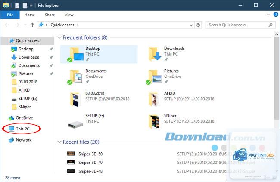Viewport: 280px width, 182px height.
Task: Select 03.03.2018 folder in navigation pane
Action: tap(28, 82)
